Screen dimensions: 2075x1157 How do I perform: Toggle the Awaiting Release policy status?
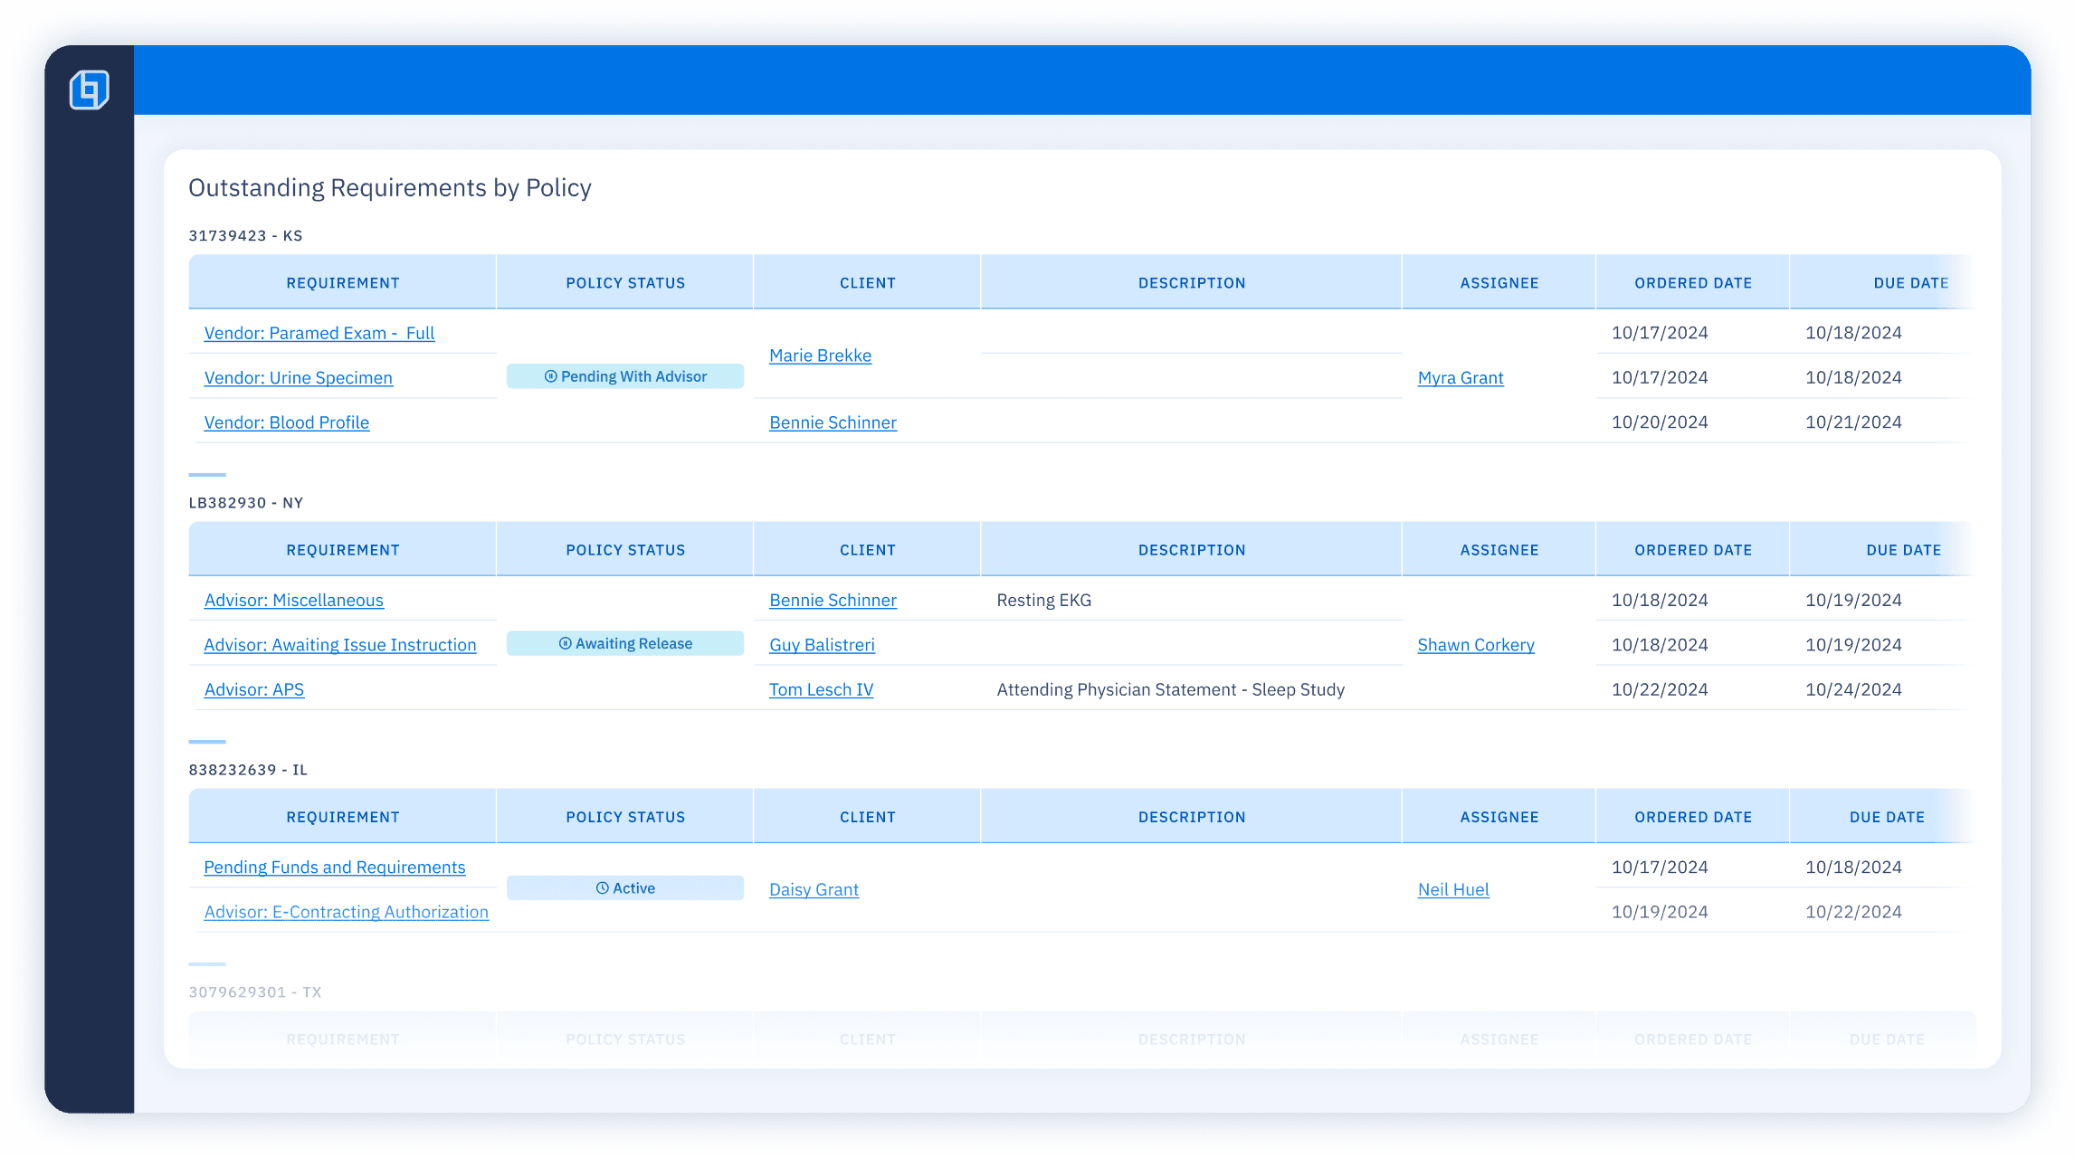[x=624, y=644]
